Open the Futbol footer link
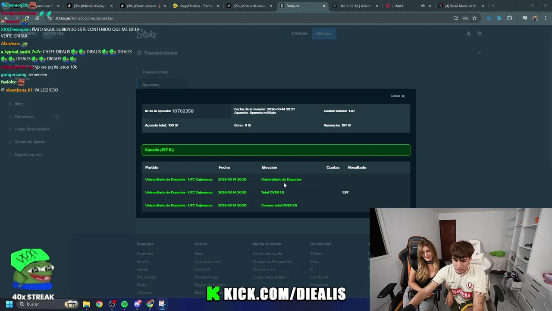The height and width of the screenshot is (311, 552). 142,269
